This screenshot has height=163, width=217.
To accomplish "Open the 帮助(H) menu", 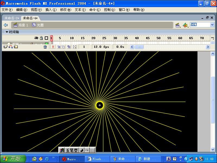I will (139, 10).
